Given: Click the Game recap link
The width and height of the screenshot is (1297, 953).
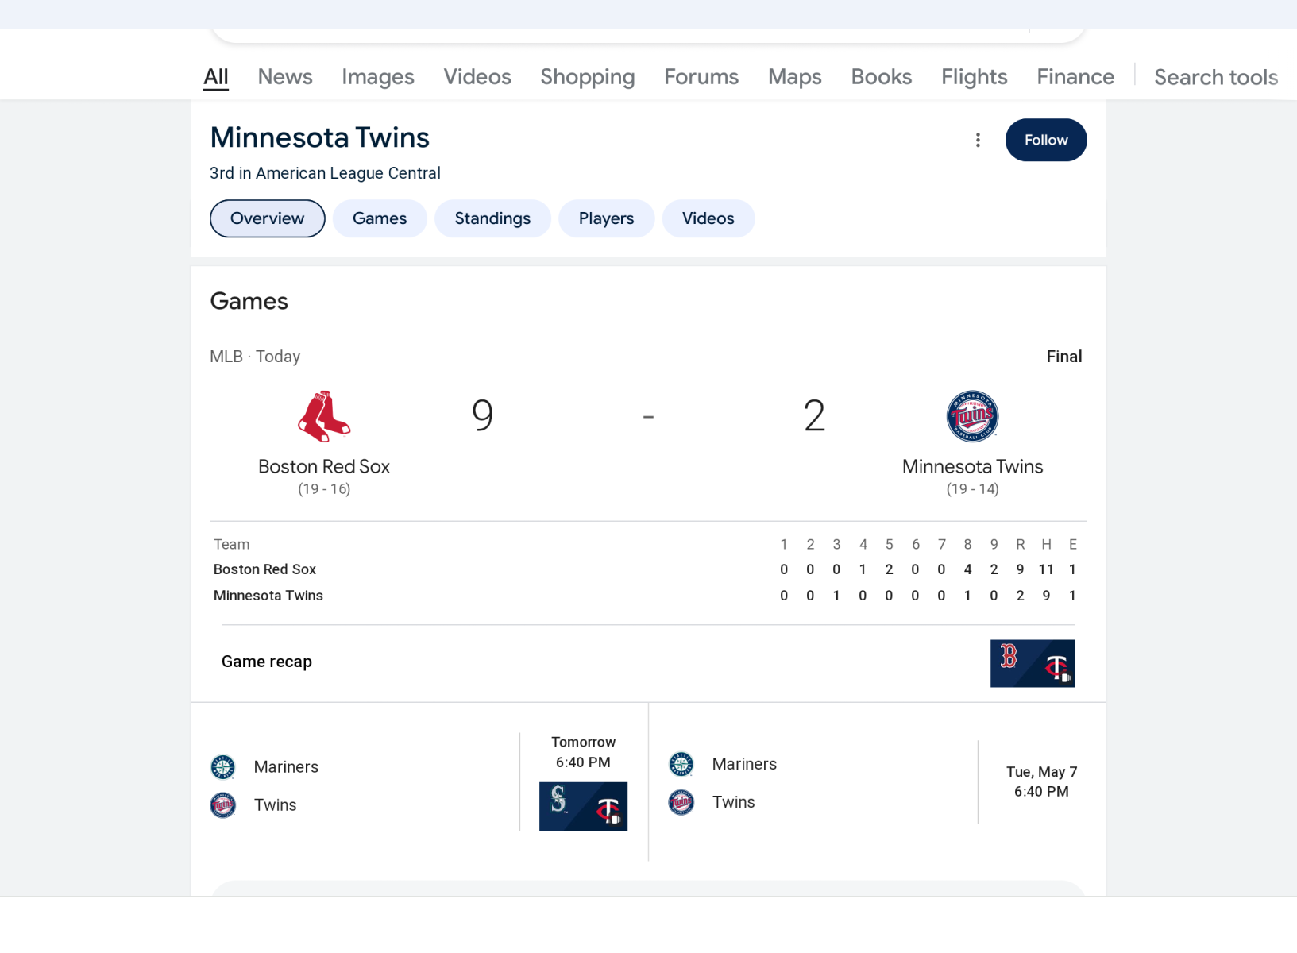Looking at the screenshot, I should [x=267, y=662].
